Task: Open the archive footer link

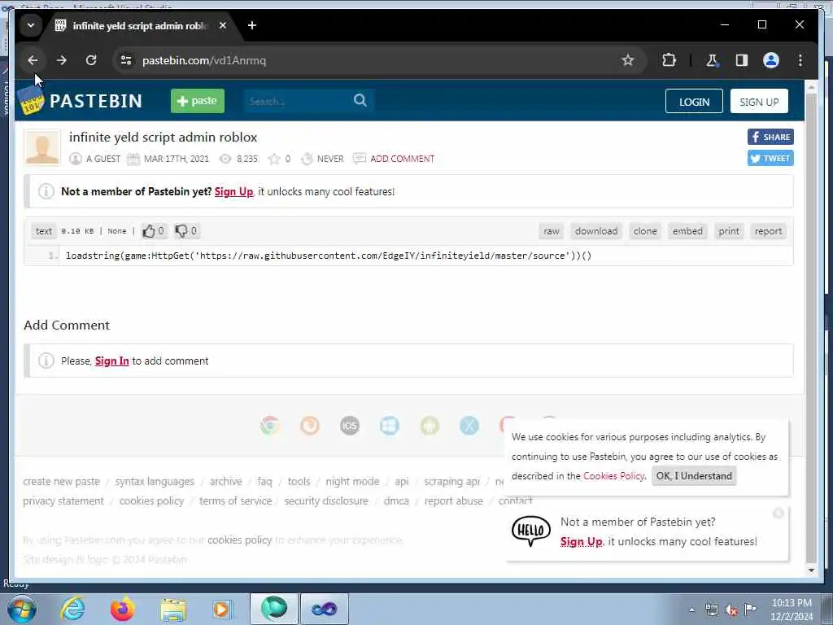Action: pos(226,482)
